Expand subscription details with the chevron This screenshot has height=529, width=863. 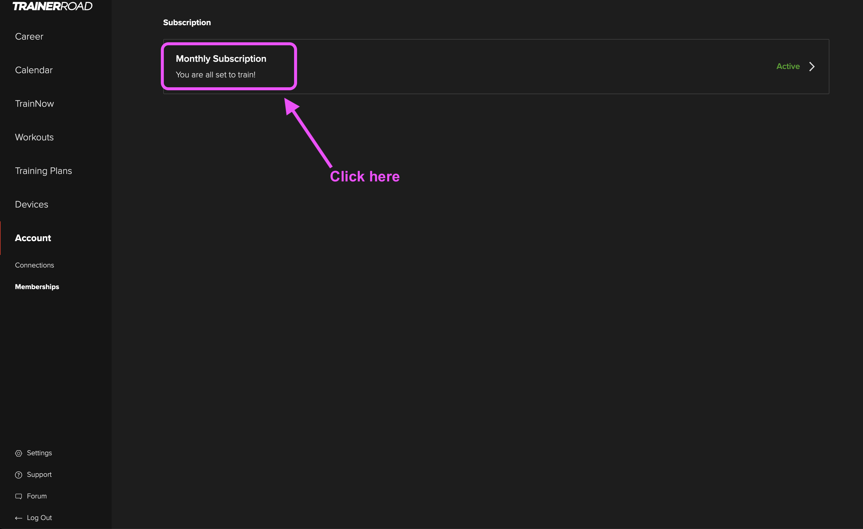tap(812, 67)
